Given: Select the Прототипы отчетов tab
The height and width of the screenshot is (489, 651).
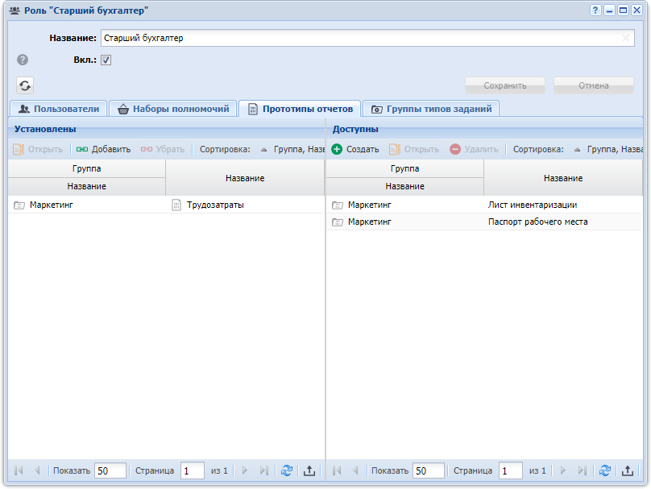Looking at the screenshot, I should click(300, 109).
